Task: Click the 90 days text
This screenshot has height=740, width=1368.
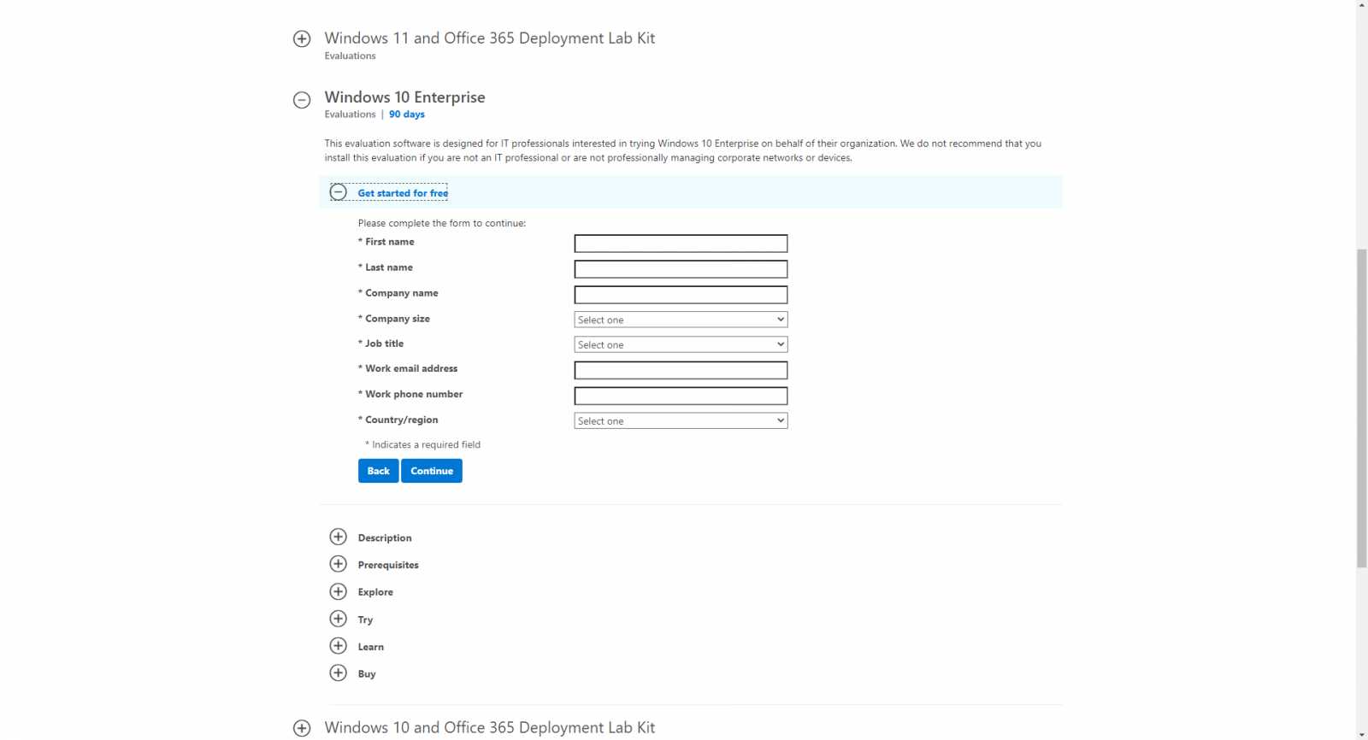Action: [407, 115]
